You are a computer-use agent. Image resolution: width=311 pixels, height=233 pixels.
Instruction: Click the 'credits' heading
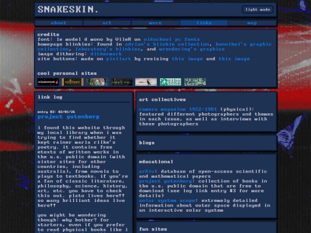click(x=48, y=35)
